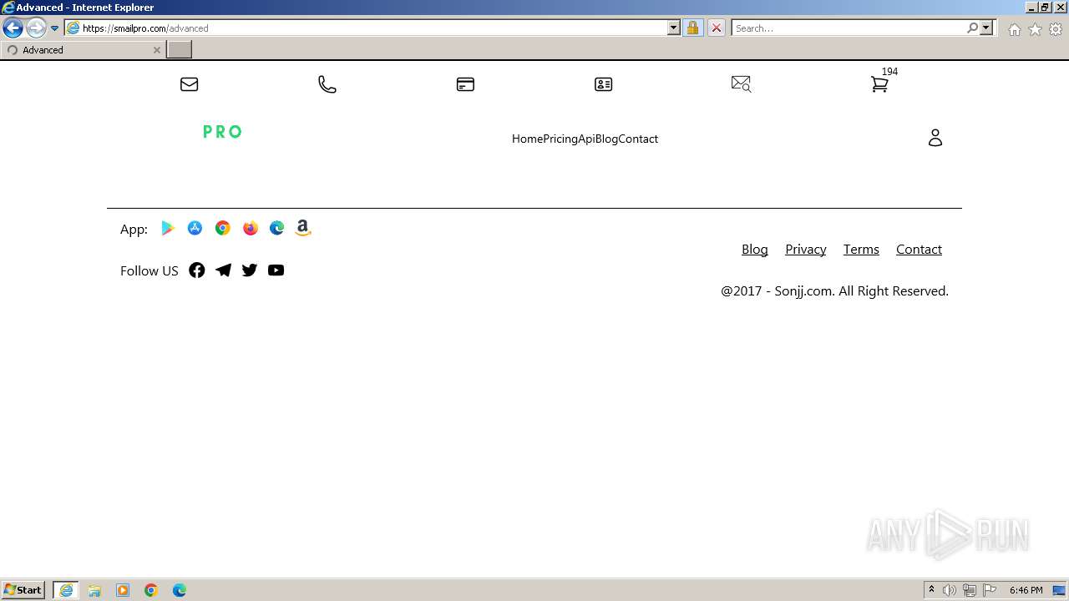Open the IE Home button
Viewport: 1069px width, 601px height.
1014,29
